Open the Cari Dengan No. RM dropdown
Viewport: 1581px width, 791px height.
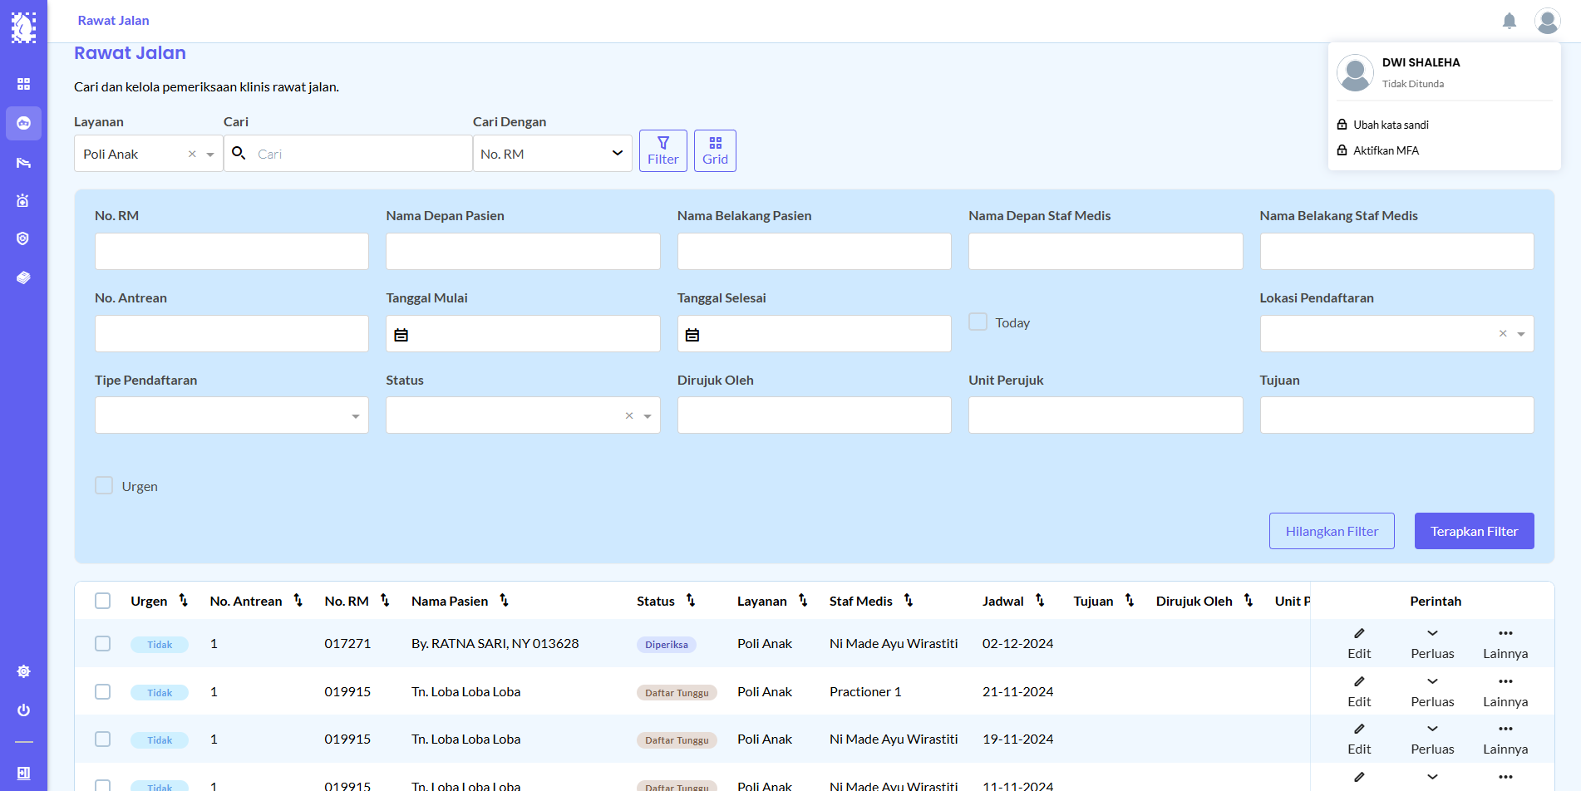(x=553, y=154)
